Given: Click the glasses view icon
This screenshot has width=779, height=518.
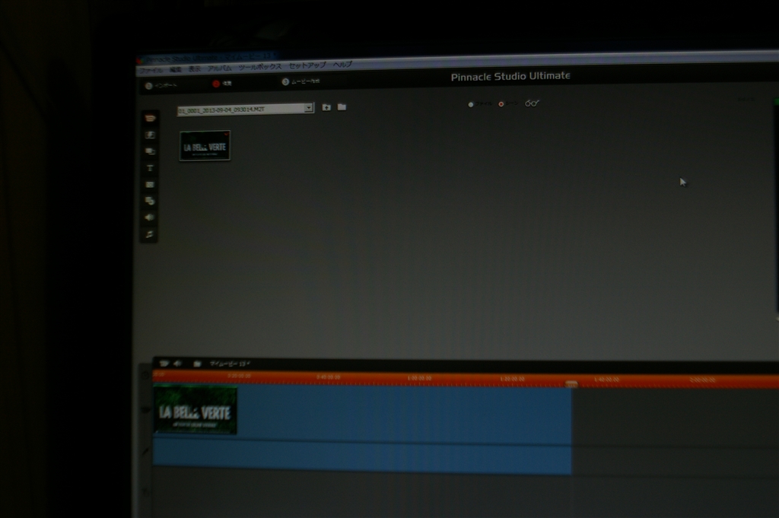Looking at the screenshot, I should (x=532, y=103).
